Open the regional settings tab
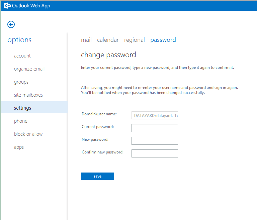Image resolution: width=257 pixels, height=220 pixels. (x=135, y=40)
